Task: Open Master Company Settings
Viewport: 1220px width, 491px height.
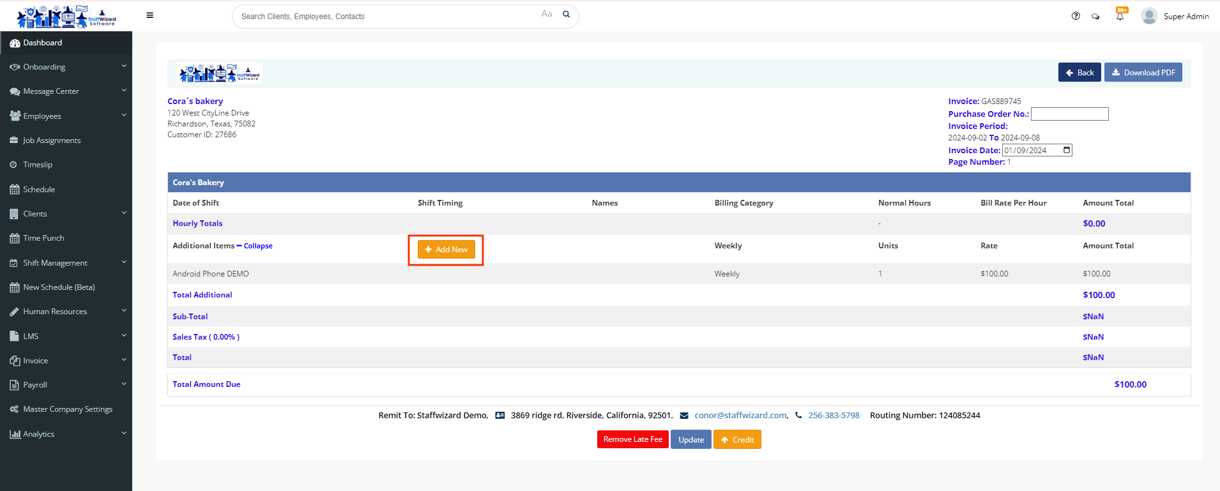Action: click(x=66, y=409)
